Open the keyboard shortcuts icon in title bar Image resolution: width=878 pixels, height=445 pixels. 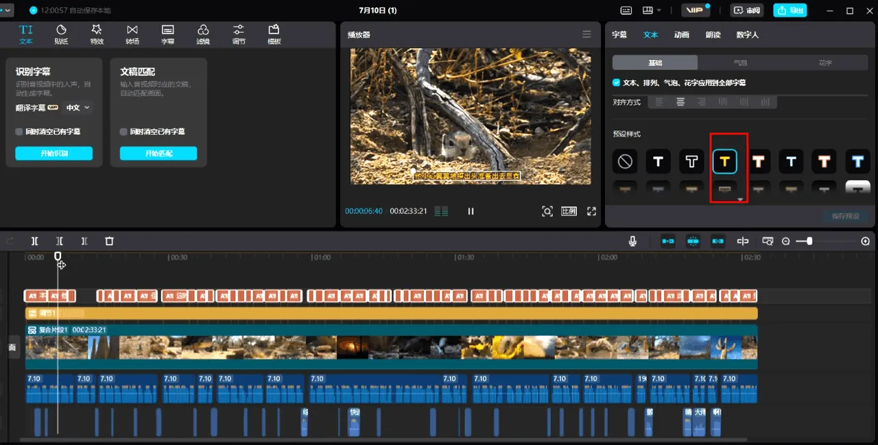[626, 10]
